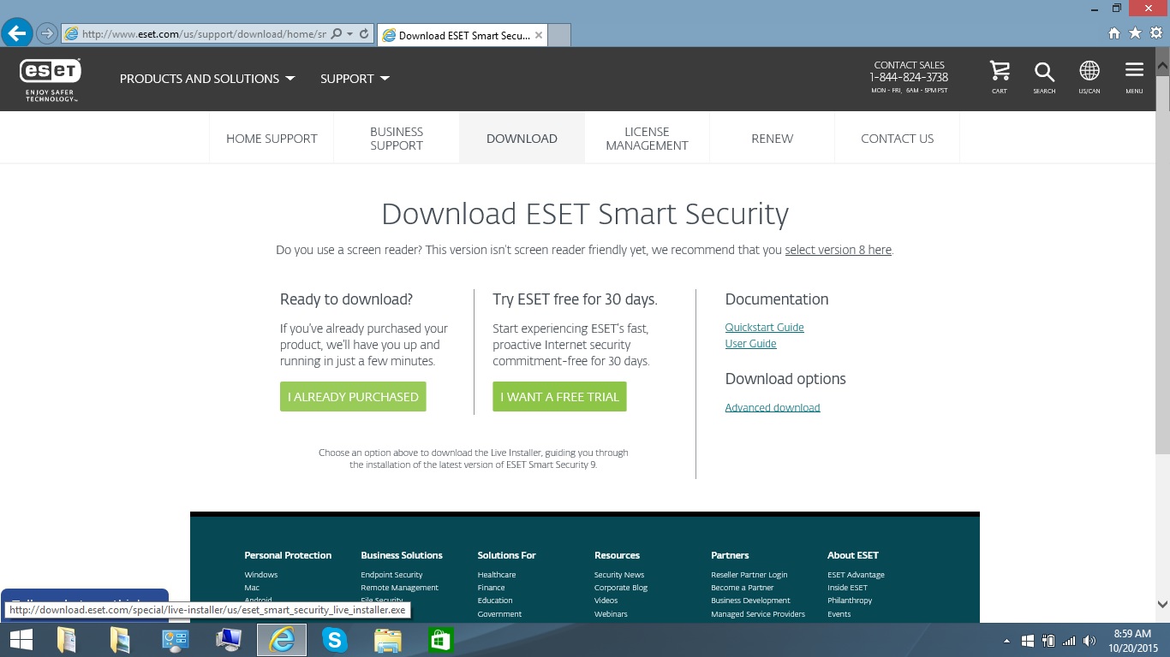Open the Quickstart Guide link

point(764,327)
